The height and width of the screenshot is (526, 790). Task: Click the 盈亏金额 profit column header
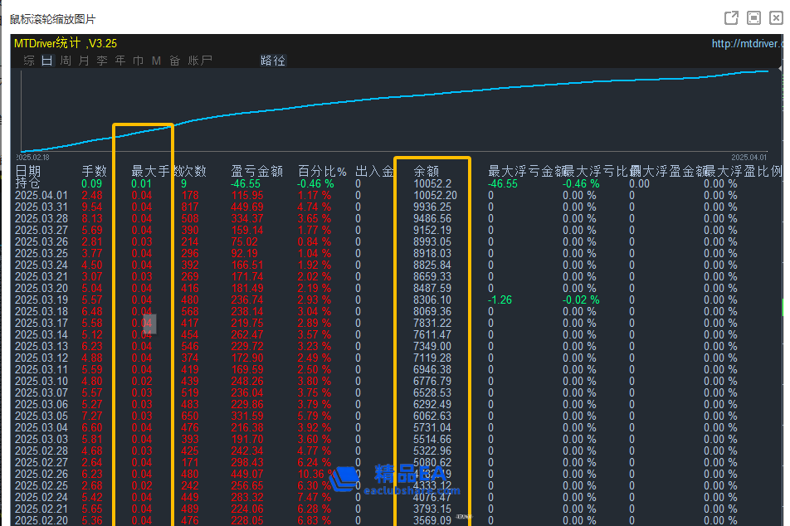pos(256,171)
